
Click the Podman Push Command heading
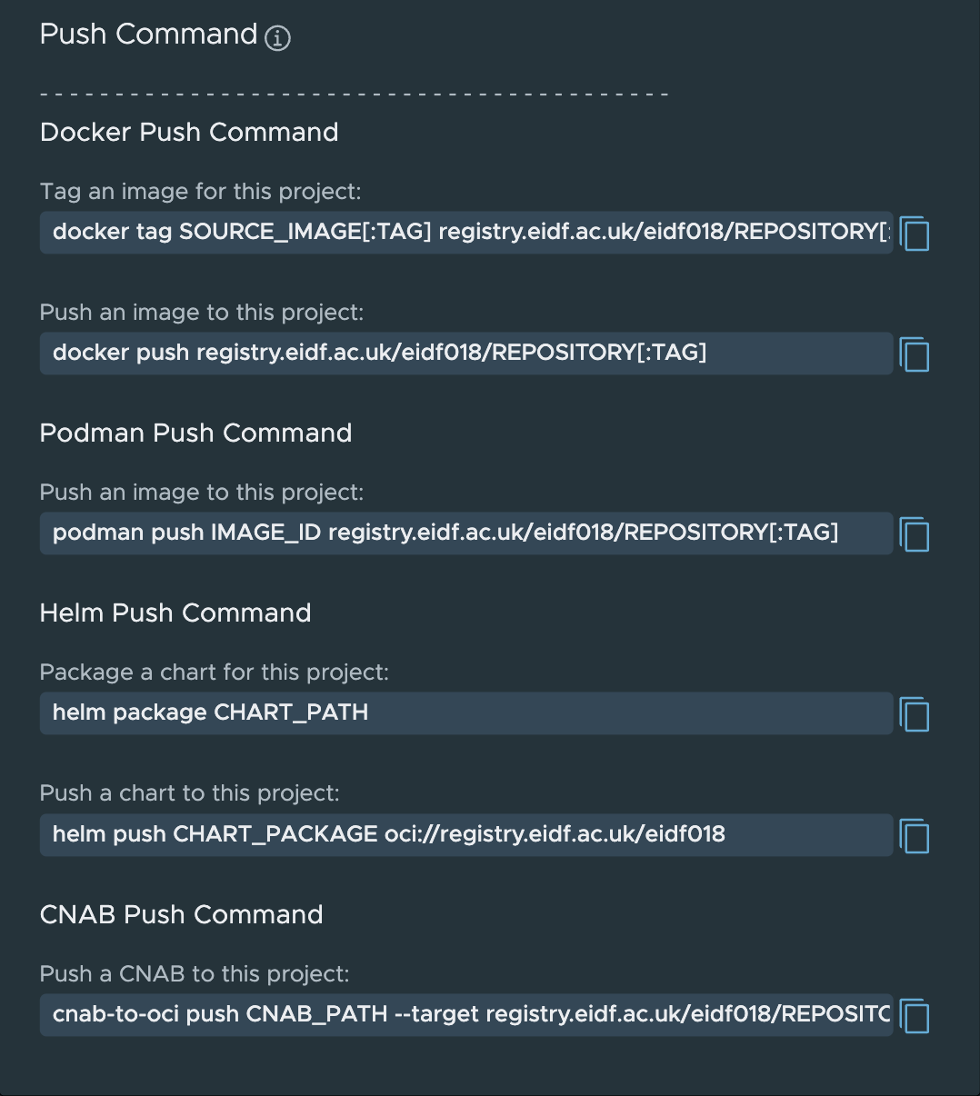[x=195, y=433]
